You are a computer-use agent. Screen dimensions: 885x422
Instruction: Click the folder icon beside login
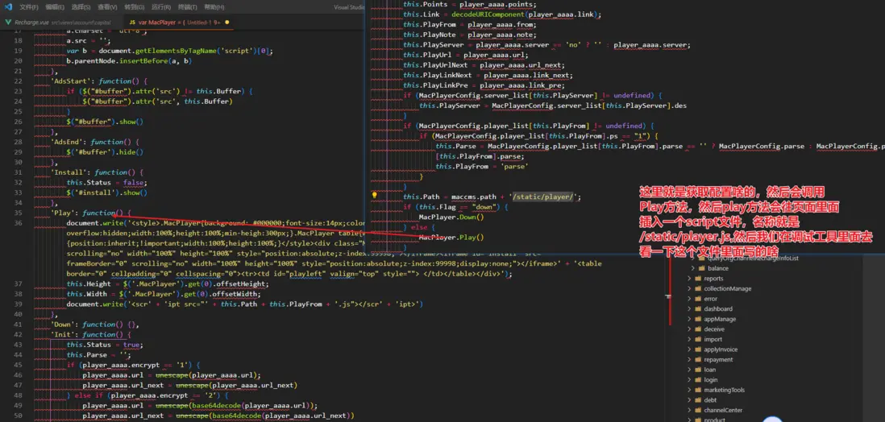coord(697,380)
